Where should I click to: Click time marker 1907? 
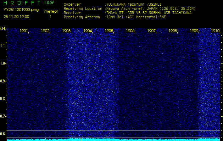tap(151, 31)
